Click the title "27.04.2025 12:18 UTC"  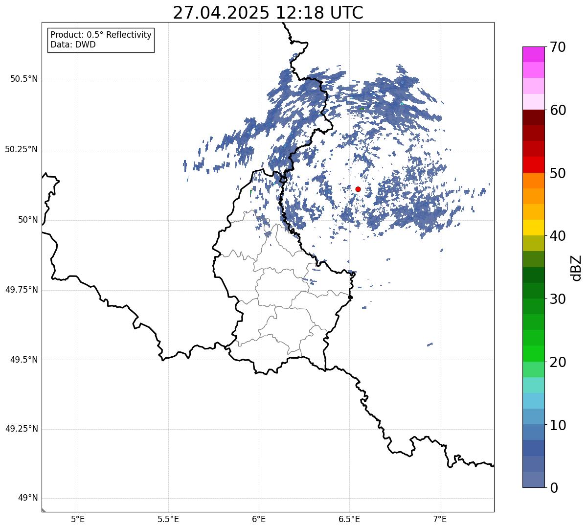268,13
